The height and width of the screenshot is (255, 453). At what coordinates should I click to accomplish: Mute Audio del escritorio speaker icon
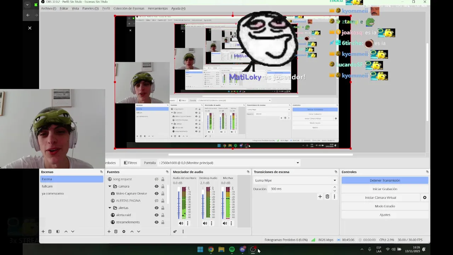[181, 223]
